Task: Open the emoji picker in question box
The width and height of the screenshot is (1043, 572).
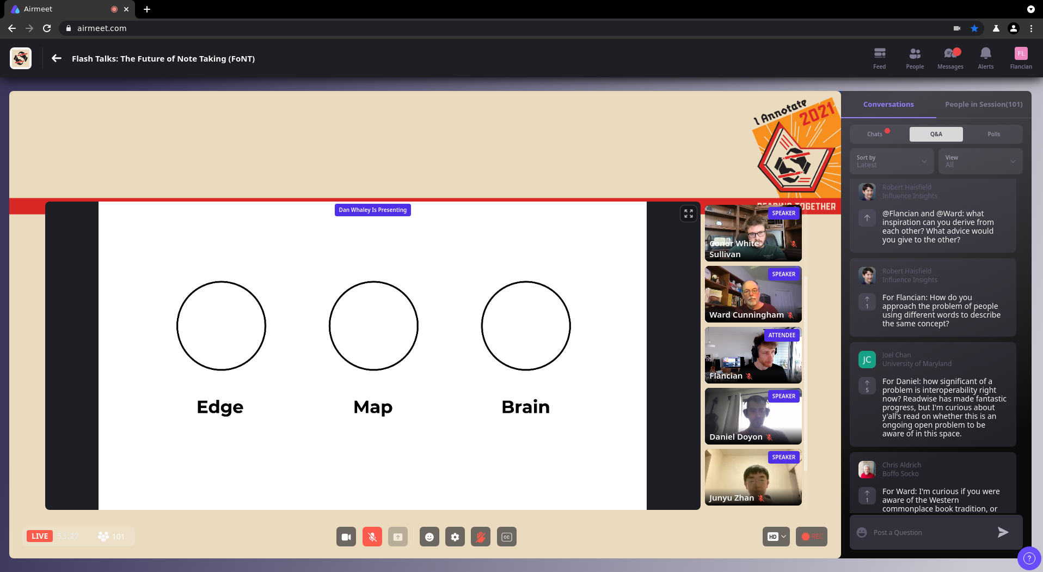Action: [862, 532]
